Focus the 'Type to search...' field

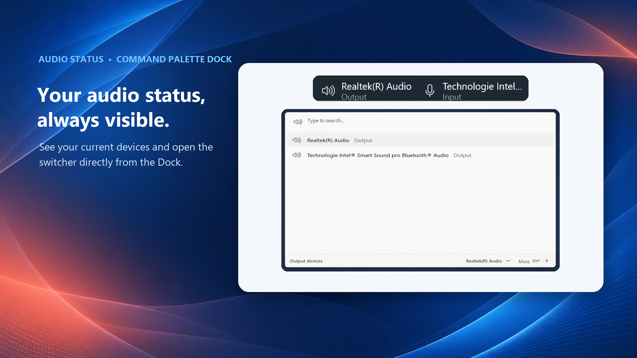click(x=420, y=121)
